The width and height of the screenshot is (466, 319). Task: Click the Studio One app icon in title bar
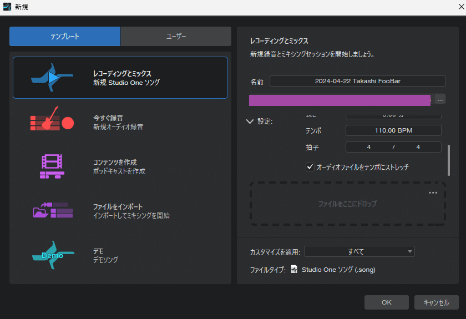coord(7,7)
